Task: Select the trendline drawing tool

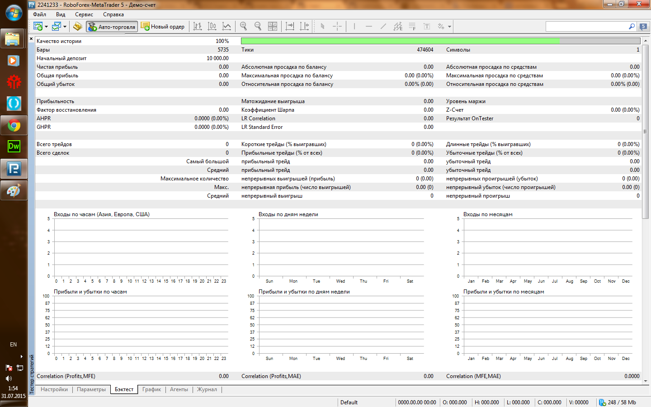Action: tap(383, 27)
